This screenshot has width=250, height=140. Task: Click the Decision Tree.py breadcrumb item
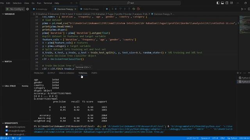161,14
